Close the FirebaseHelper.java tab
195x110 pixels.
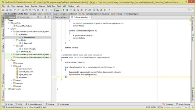coord(90,17)
